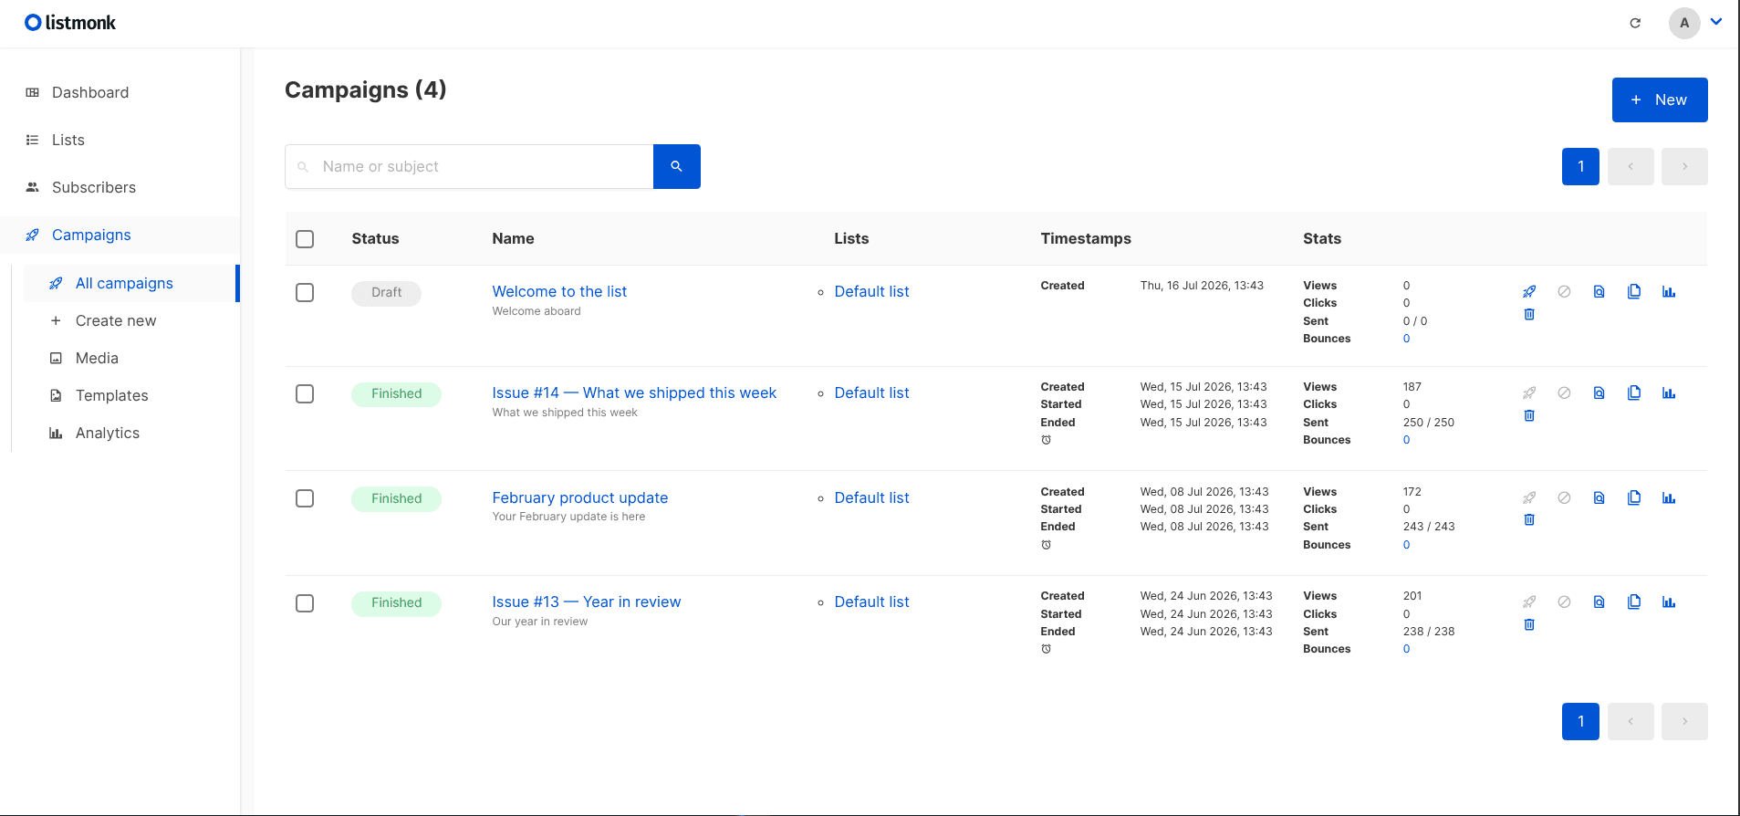Open the Welcome to the list campaign
1740x816 pixels.
point(559,291)
